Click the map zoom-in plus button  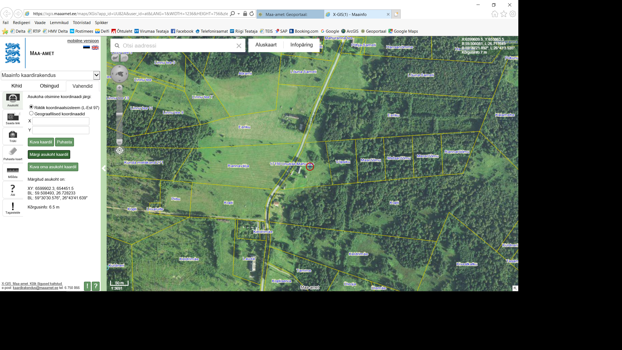119,87
